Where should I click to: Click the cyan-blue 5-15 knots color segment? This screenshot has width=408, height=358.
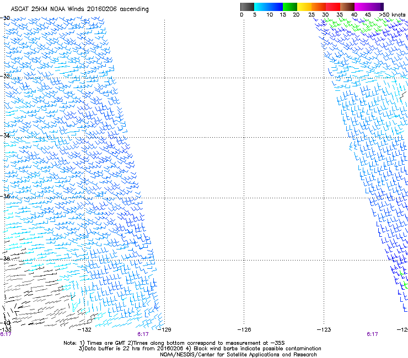[x=269, y=7]
